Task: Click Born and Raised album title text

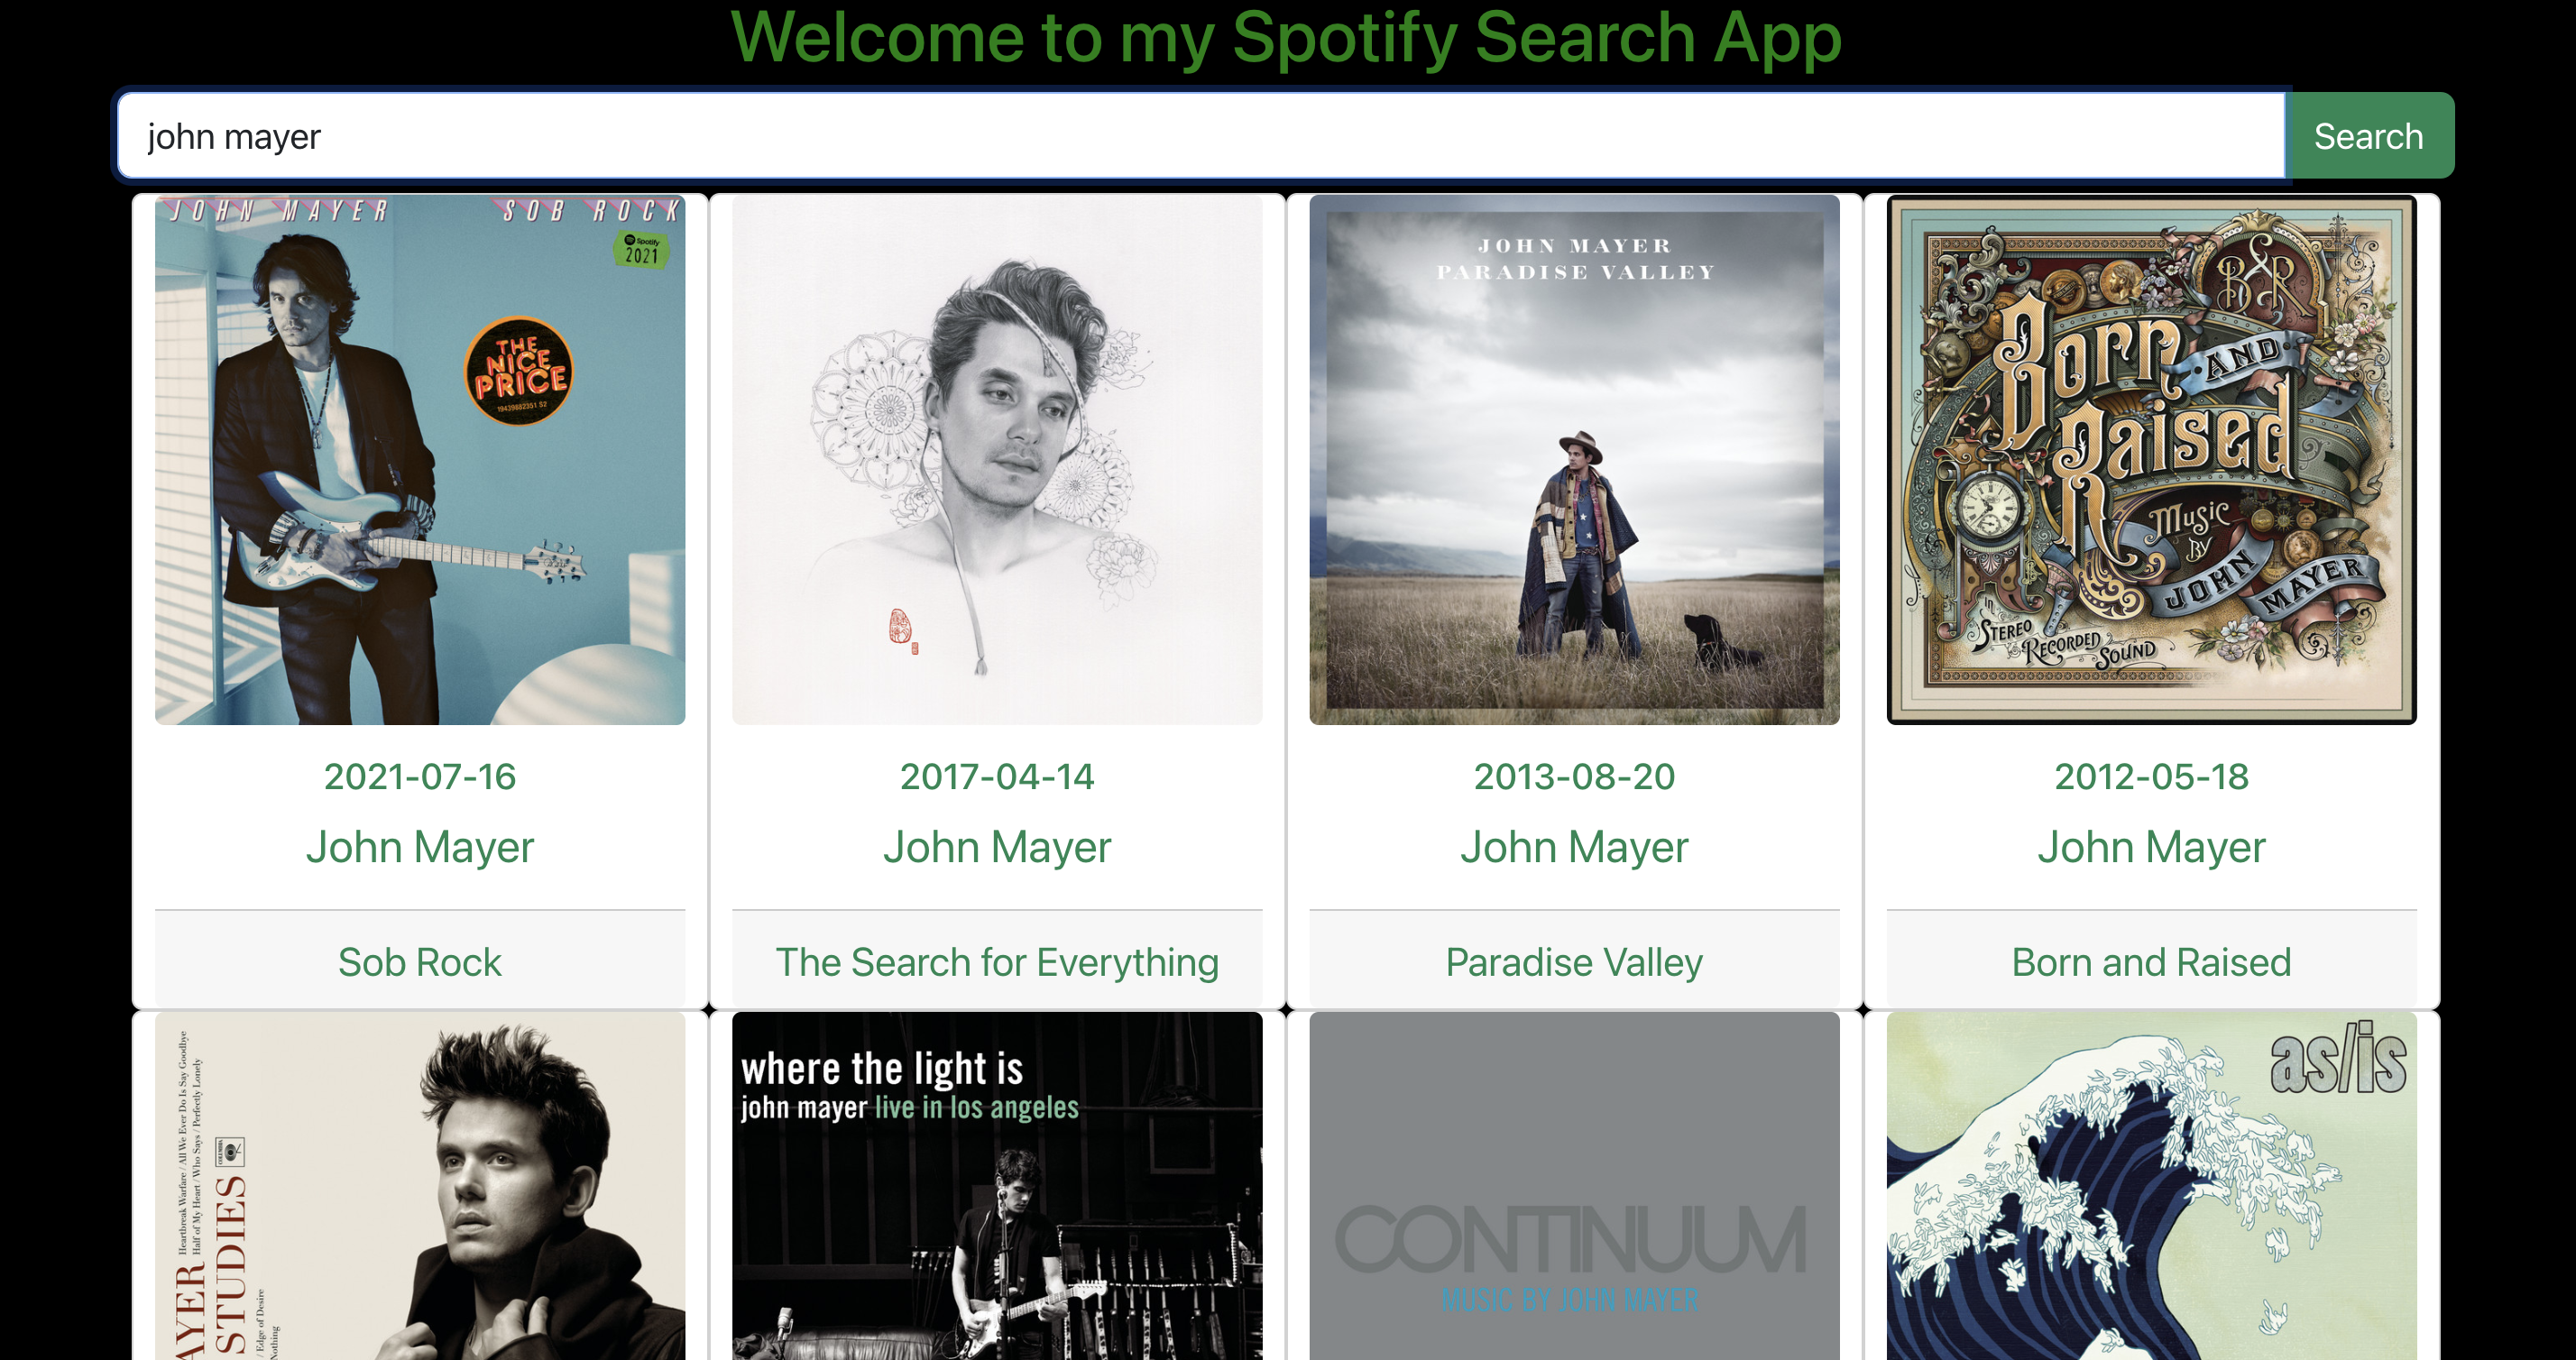Action: click(x=2150, y=960)
